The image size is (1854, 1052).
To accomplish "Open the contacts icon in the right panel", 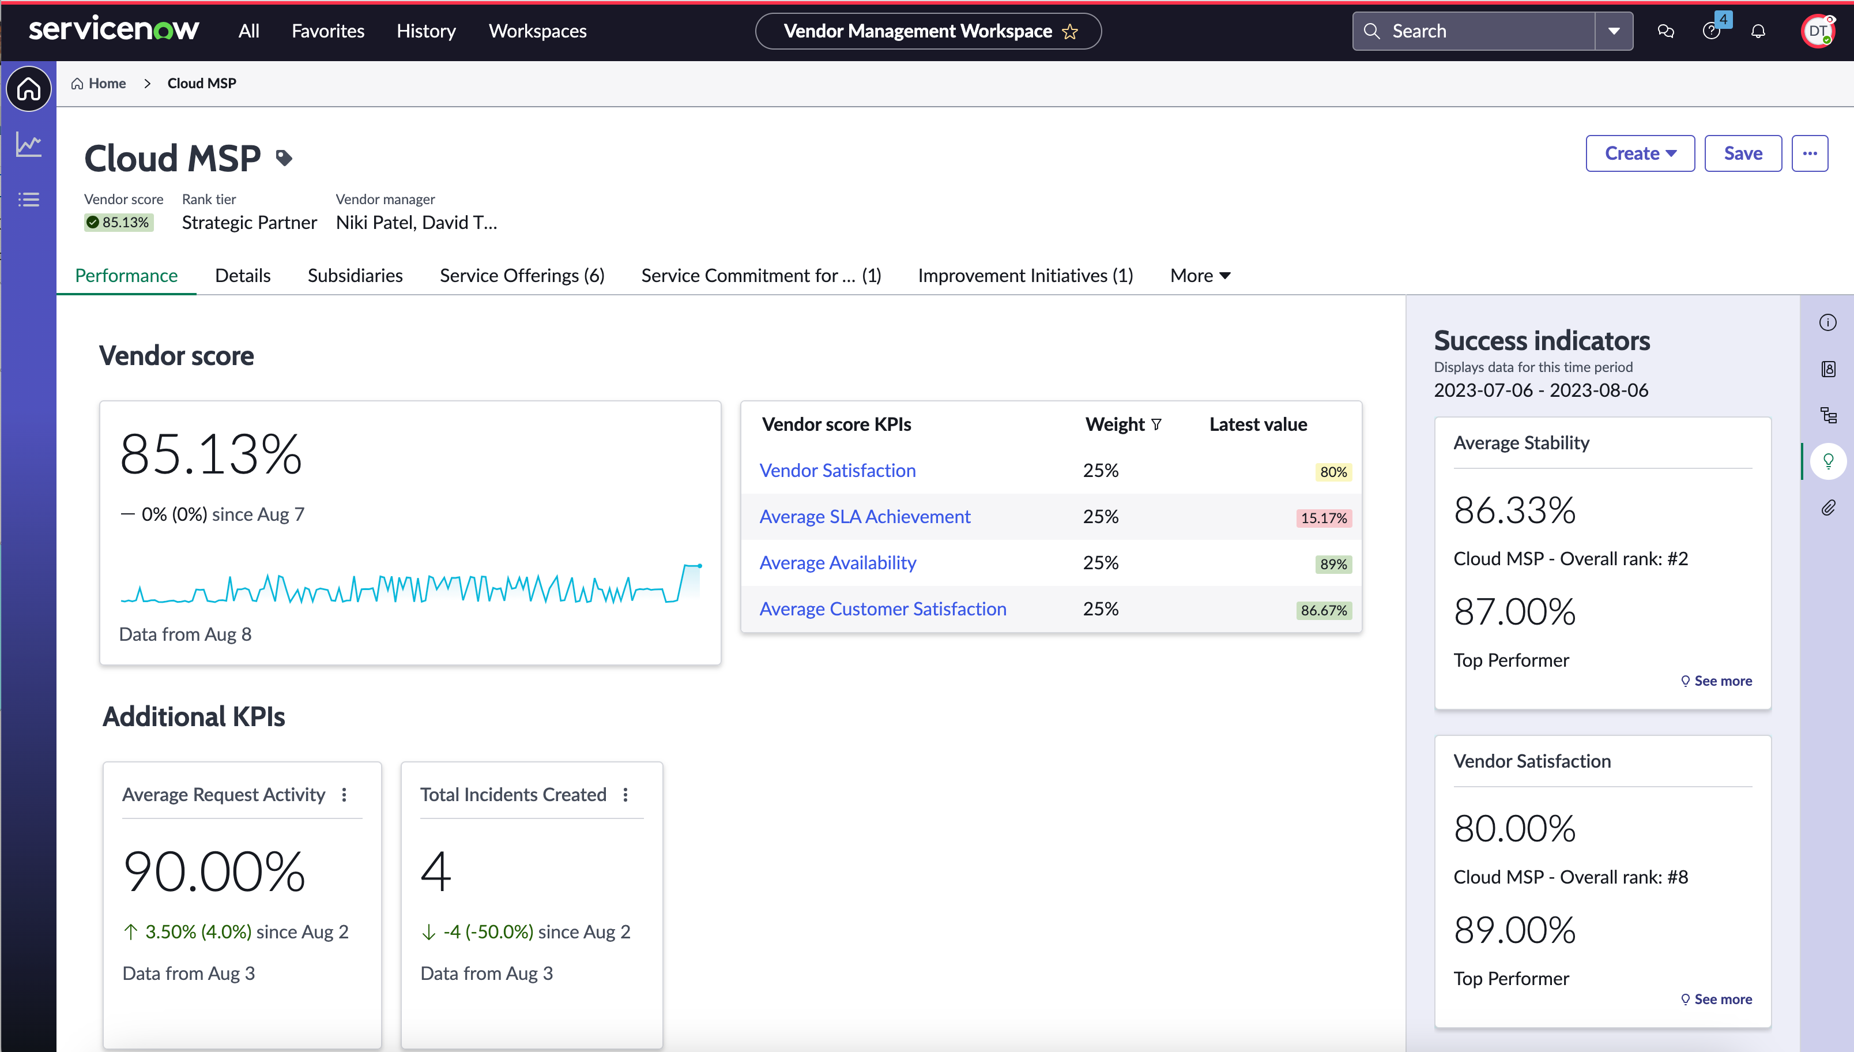I will (x=1828, y=369).
